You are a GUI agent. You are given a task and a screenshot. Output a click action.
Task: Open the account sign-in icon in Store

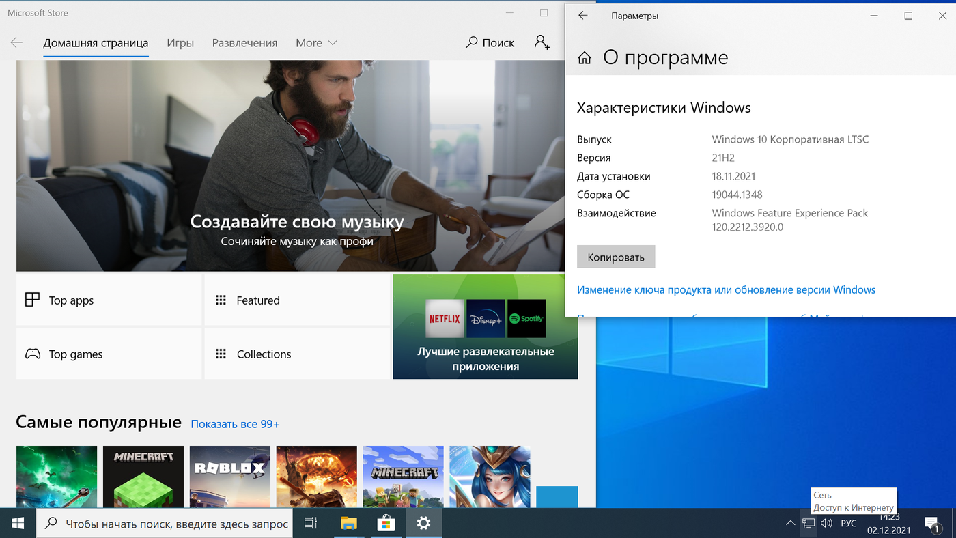click(542, 42)
